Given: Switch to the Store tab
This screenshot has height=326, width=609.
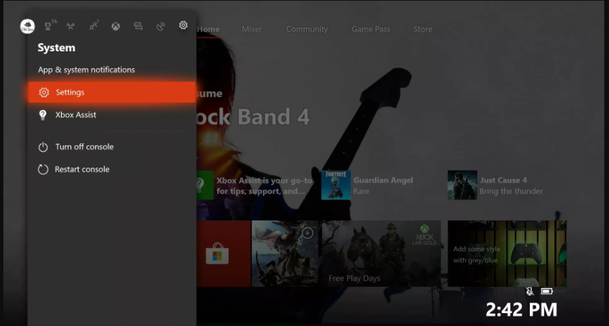Looking at the screenshot, I should (422, 29).
